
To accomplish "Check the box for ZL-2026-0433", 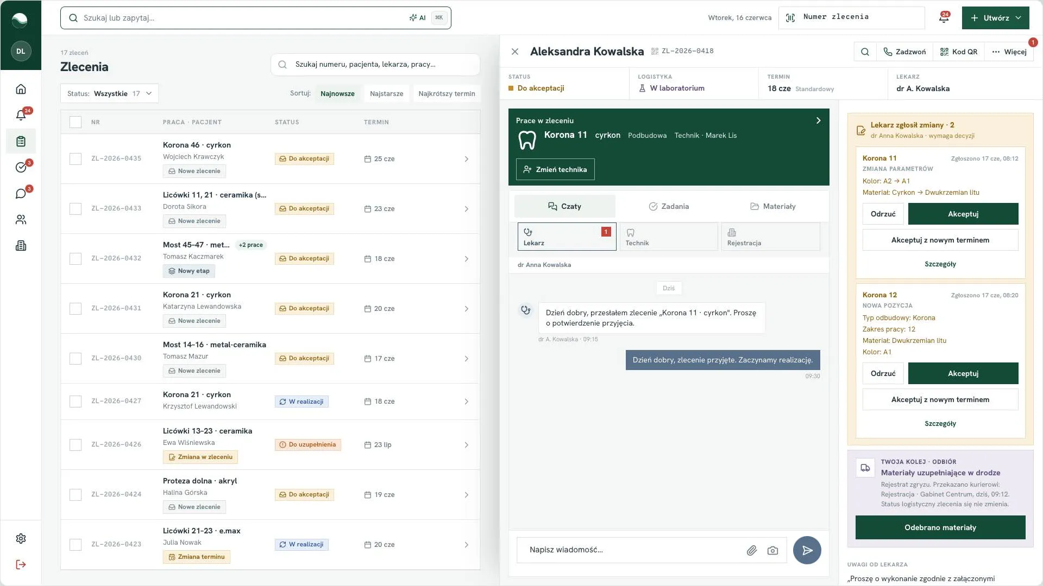I will (x=76, y=209).
